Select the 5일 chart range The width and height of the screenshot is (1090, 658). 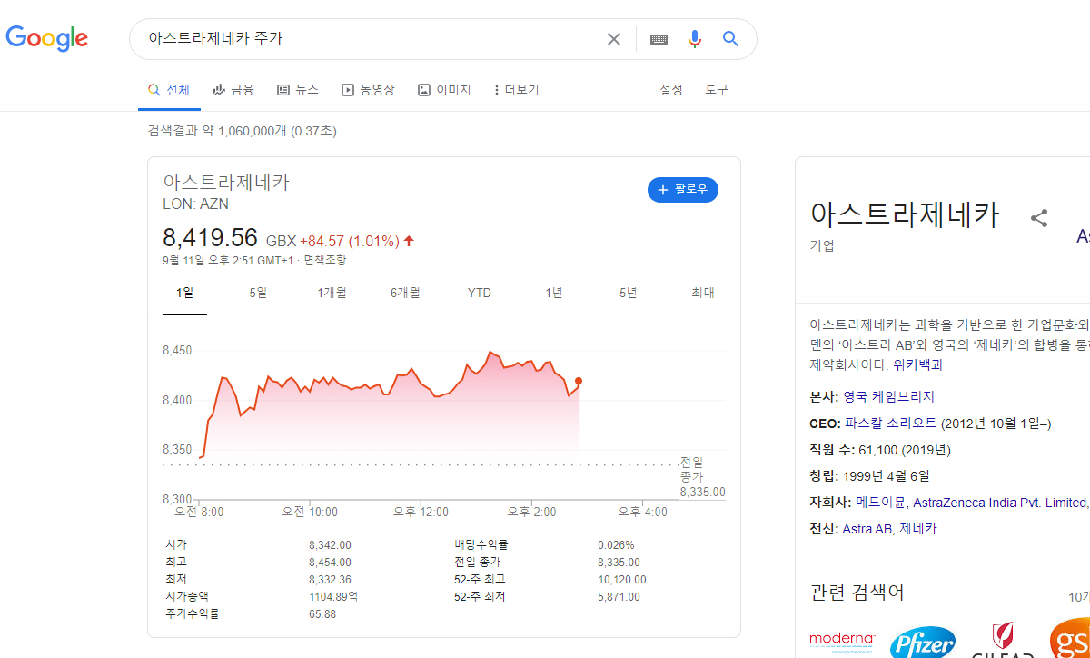click(258, 293)
